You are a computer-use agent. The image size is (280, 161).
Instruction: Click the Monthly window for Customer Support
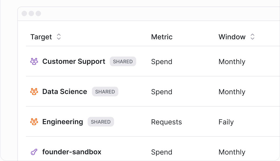point(232,62)
